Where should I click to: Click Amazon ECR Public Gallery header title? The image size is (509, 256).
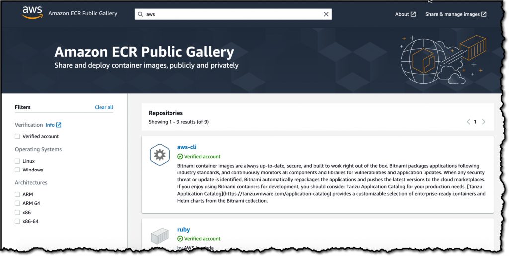click(83, 13)
